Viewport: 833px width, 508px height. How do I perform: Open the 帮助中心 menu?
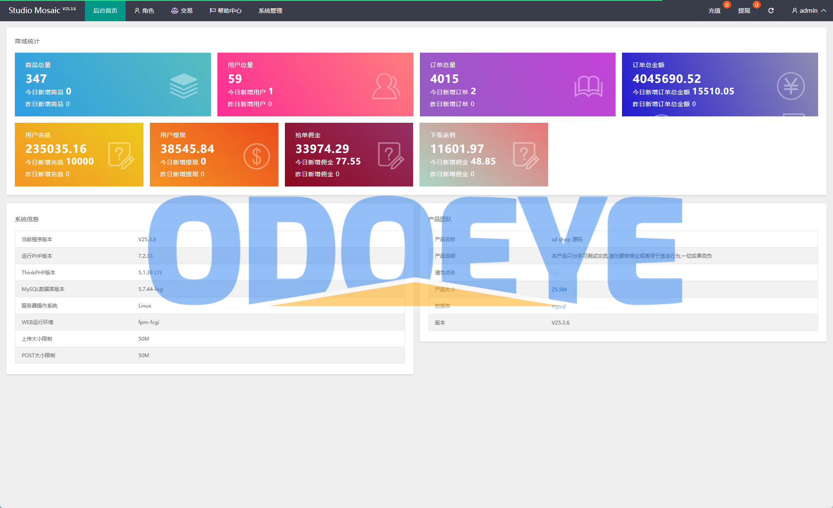coord(225,11)
